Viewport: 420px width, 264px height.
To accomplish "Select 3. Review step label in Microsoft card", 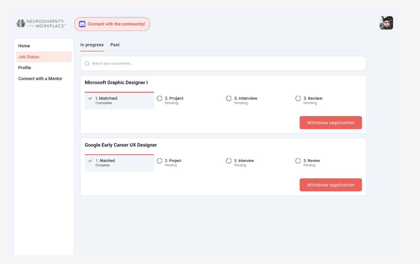I will [x=313, y=98].
